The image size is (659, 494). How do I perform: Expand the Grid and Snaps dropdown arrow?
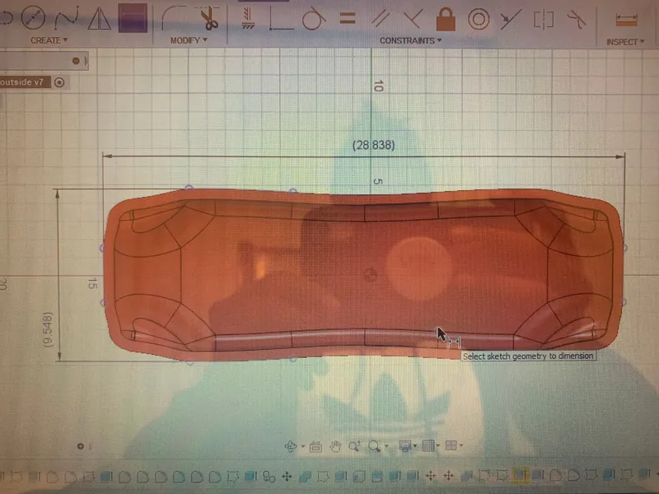click(438, 445)
